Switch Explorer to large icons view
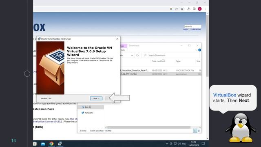 pos(199,131)
